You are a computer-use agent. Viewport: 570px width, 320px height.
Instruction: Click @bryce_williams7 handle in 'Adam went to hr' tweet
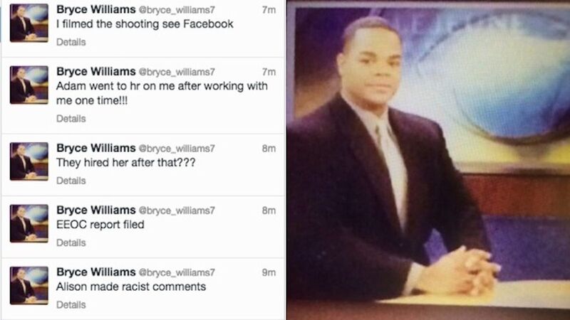pyautogui.click(x=177, y=73)
